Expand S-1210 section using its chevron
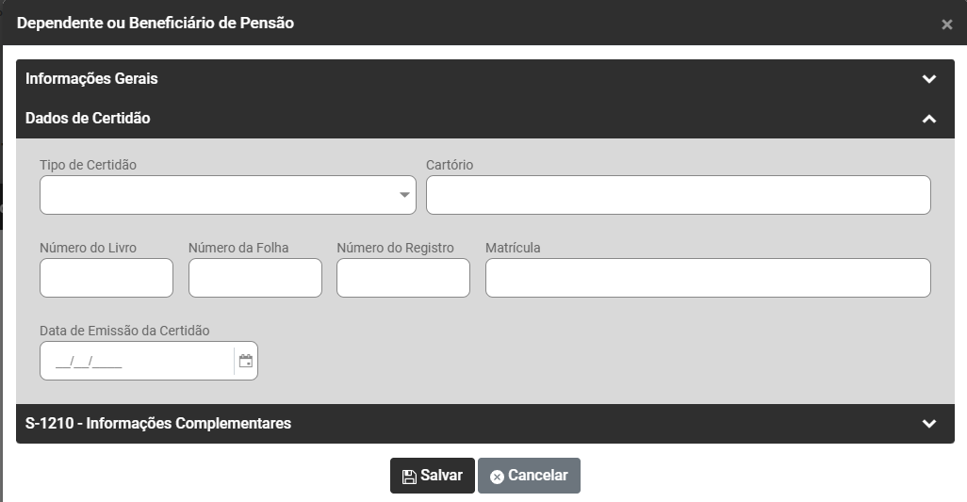 click(929, 424)
